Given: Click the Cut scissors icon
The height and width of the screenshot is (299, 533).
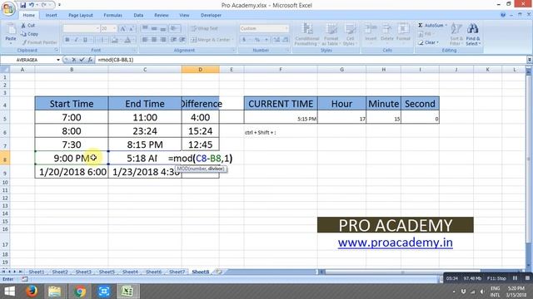Looking at the screenshot, I should [x=23, y=26].
